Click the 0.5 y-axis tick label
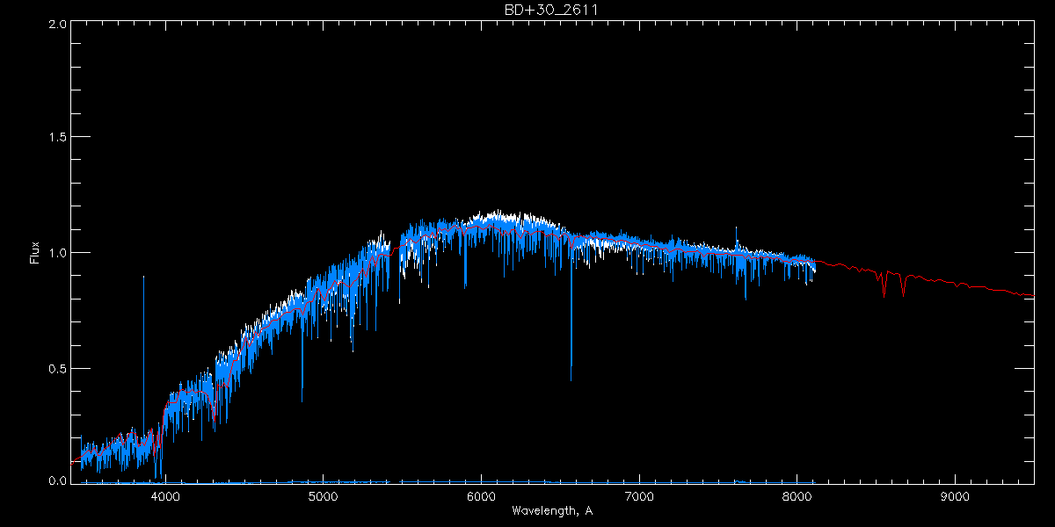The image size is (1055, 527). tap(57, 368)
